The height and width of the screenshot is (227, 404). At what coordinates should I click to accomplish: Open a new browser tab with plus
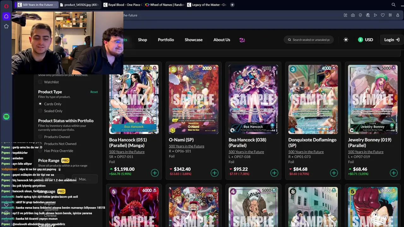point(232,5)
